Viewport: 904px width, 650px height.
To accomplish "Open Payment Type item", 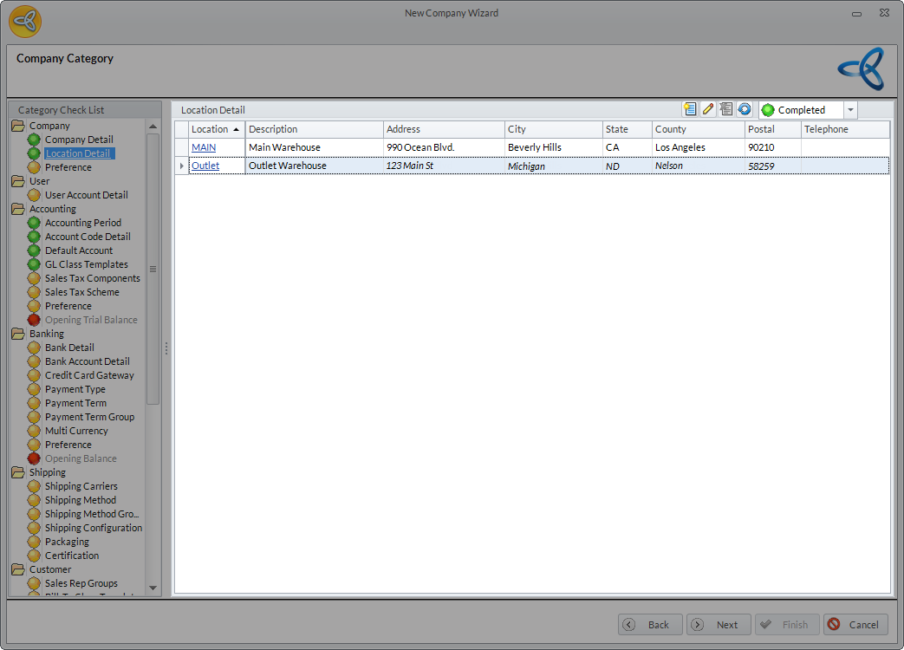I will coord(75,389).
